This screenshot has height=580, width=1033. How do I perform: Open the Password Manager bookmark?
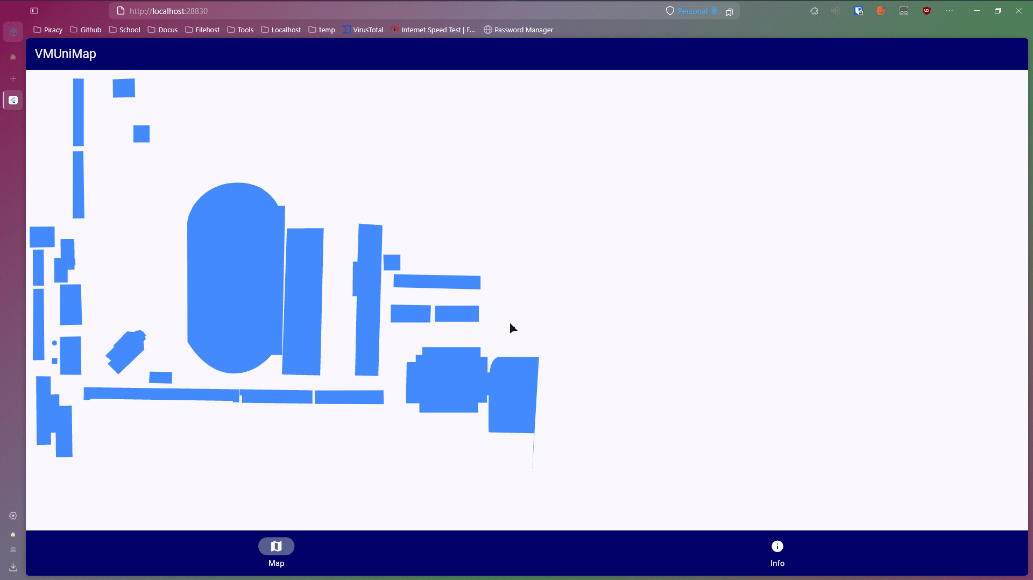(518, 30)
